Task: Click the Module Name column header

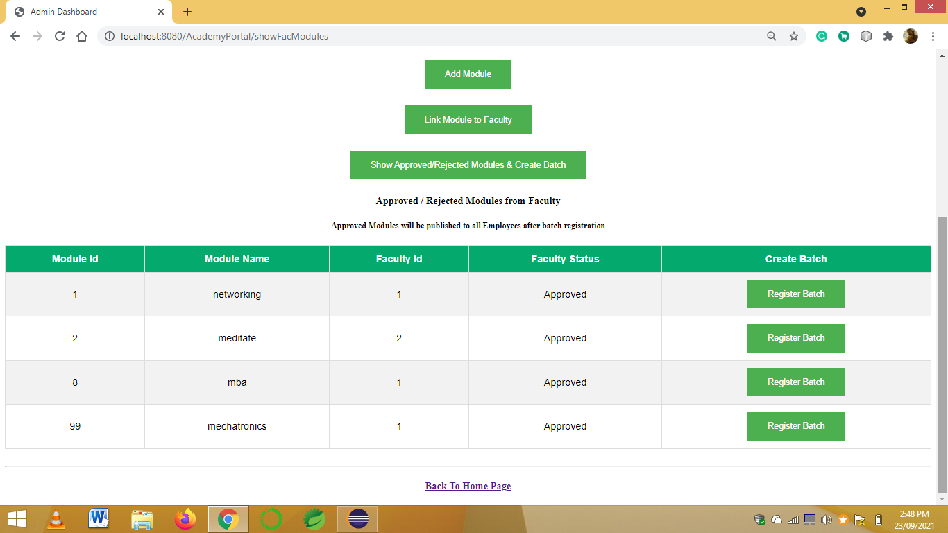Action: click(237, 259)
